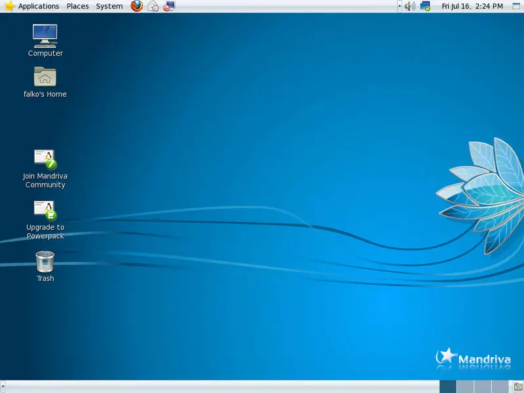Select the falko's Home folder icon
524x393 pixels.
45,77
